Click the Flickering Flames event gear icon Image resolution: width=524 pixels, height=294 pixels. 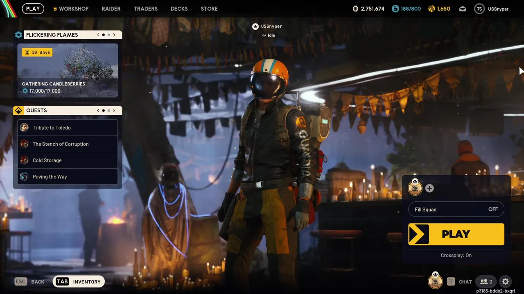[18, 35]
